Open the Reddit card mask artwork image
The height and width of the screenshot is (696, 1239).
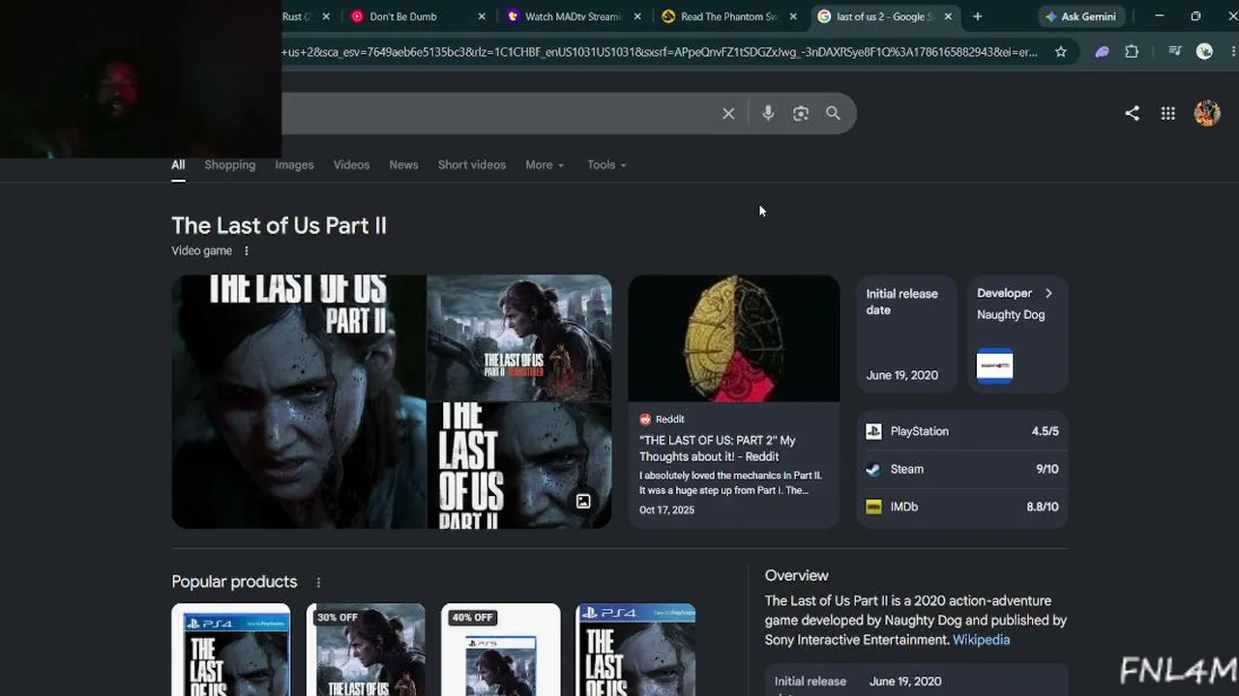pos(734,337)
